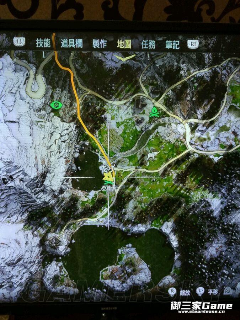Click the white yak animal icon
240x320 pixels.
153,155
